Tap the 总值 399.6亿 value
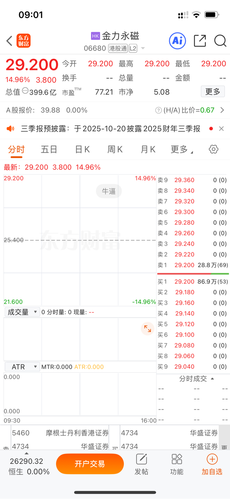230x499 pixels. coord(43,92)
